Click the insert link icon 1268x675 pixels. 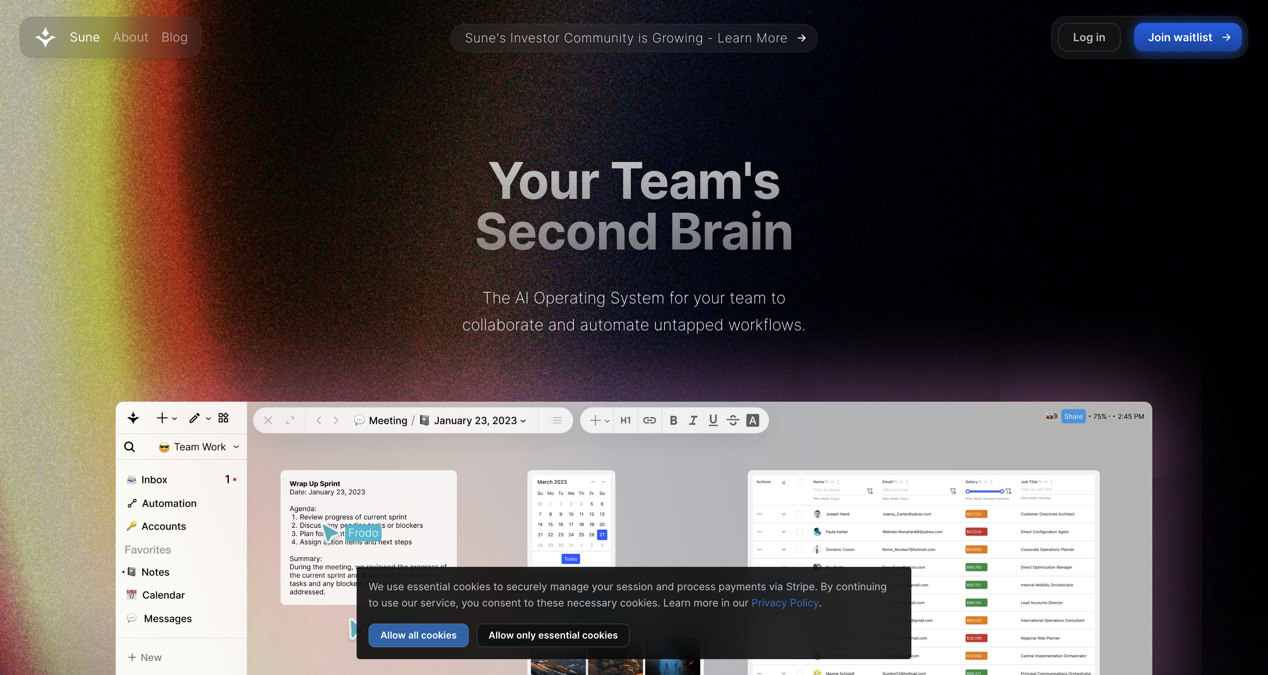tap(650, 421)
